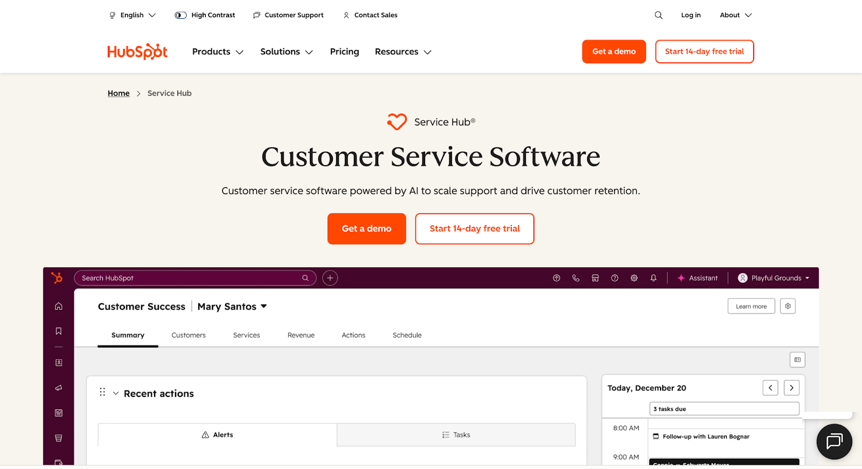862x469 pixels.
Task: Click the Log in link
Action: (691, 15)
